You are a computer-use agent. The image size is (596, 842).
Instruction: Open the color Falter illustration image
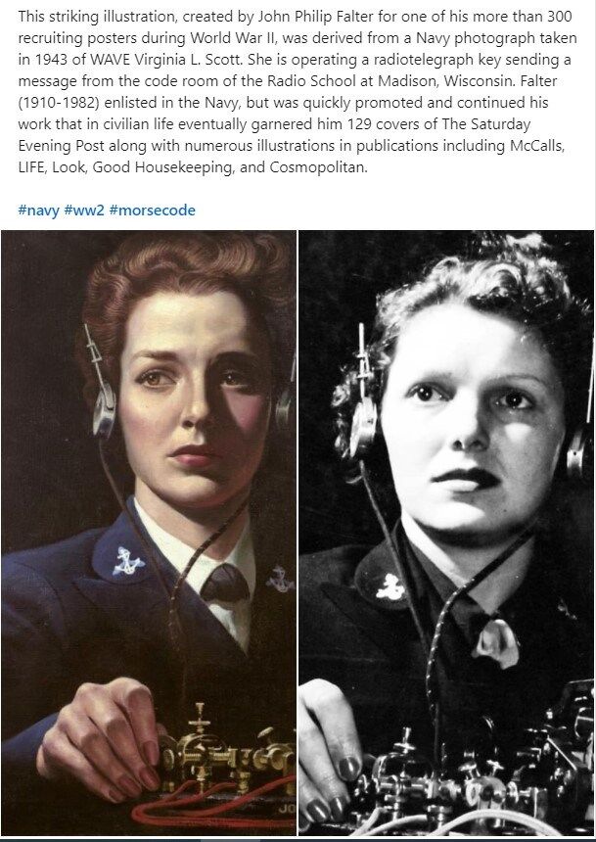[x=149, y=533]
